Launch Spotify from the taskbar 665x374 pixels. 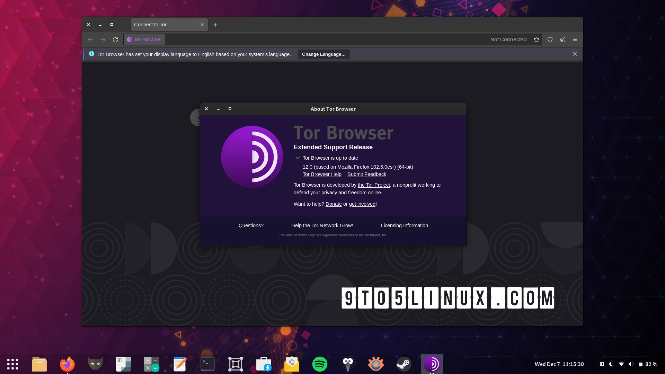pyautogui.click(x=320, y=364)
